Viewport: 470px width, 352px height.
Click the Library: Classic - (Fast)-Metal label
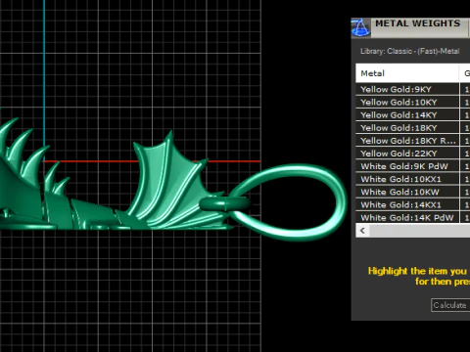point(409,51)
